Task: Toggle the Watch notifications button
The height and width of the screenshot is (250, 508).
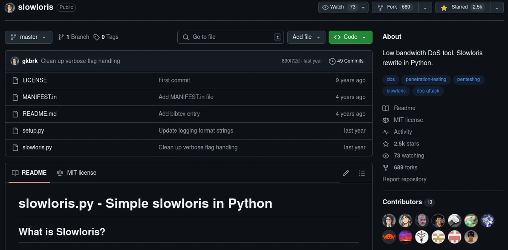Action: pyautogui.click(x=340, y=7)
